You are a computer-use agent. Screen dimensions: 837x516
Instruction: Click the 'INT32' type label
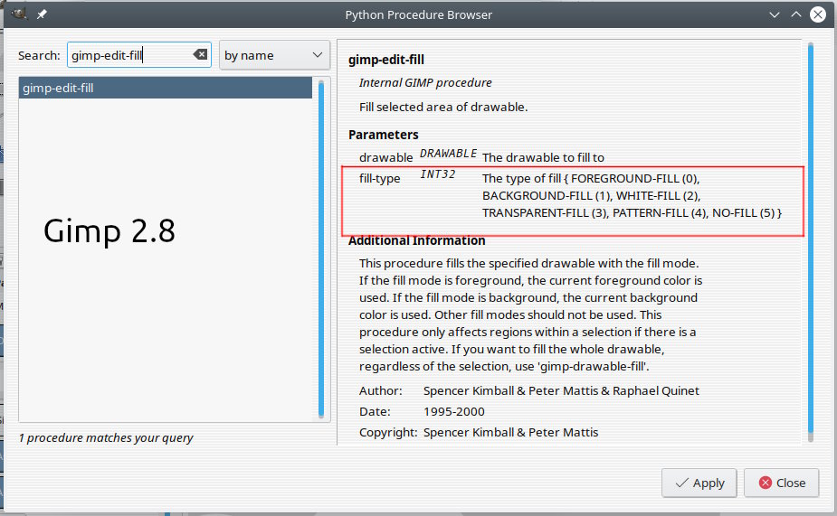(438, 174)
